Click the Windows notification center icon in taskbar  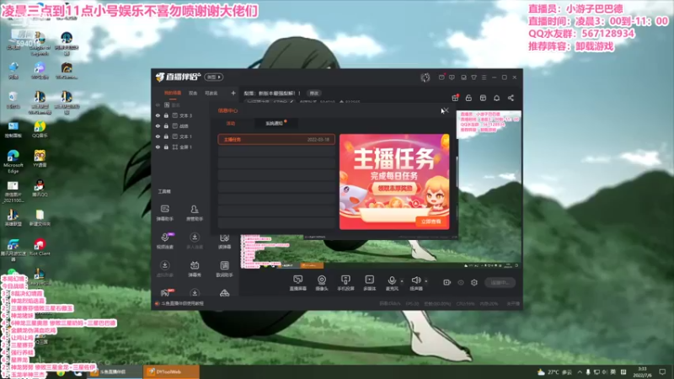pyautogui.click(x=662, y=372)
